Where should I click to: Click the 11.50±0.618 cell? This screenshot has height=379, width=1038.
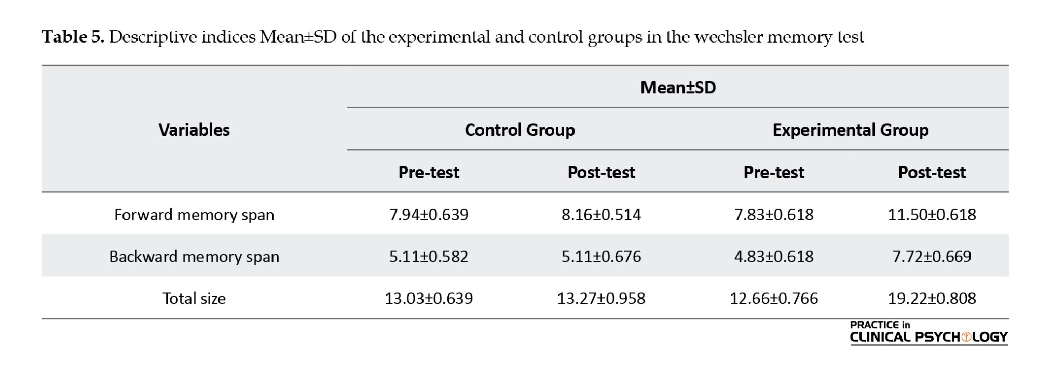[x=932, y=215]
